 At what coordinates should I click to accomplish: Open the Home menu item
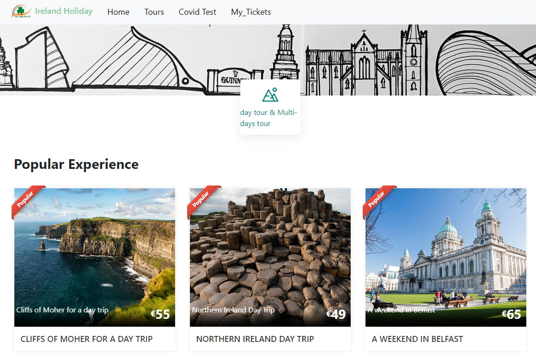pos(118,12)
